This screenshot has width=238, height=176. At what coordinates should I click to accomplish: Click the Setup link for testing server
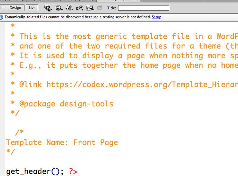click(156, 17)
